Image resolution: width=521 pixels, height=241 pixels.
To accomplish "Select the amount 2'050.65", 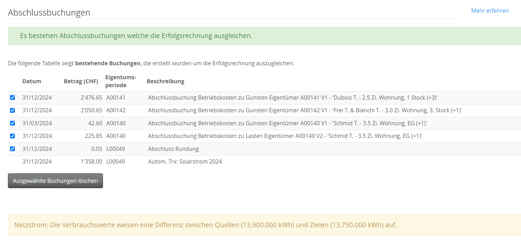I will (91, 110).
